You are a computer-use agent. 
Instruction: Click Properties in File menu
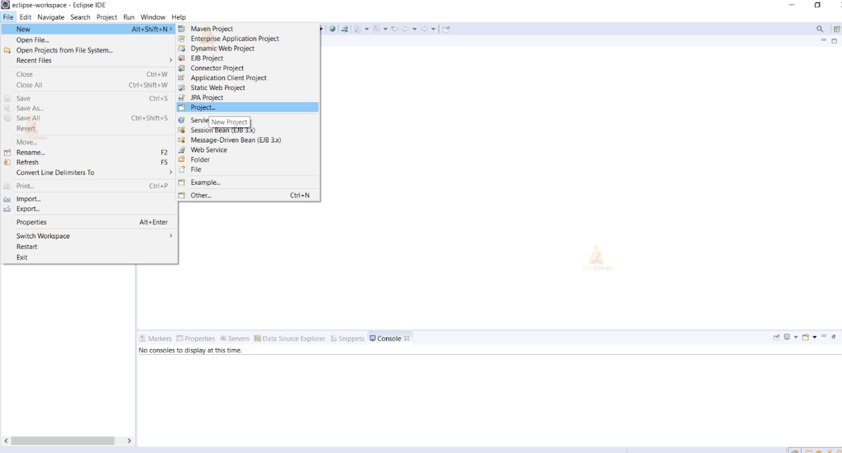click(x=89, y=222)
